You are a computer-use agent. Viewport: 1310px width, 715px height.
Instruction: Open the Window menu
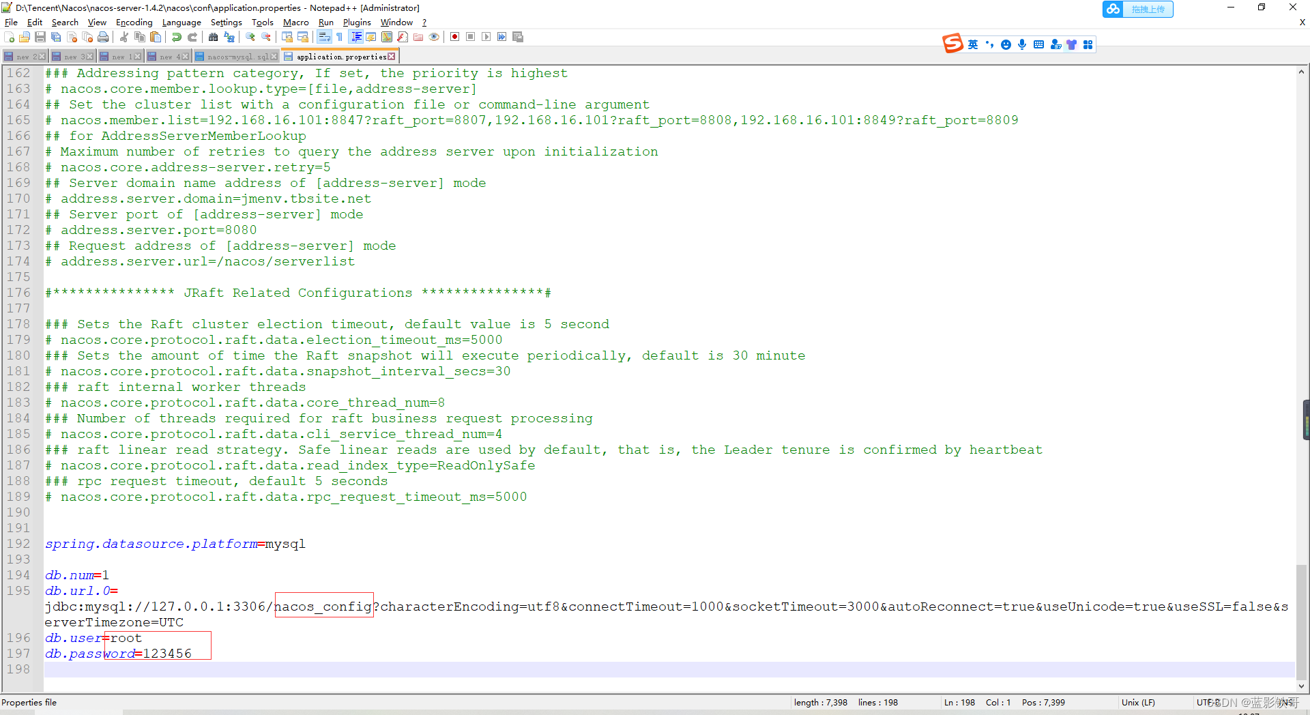tap(397, 23)
